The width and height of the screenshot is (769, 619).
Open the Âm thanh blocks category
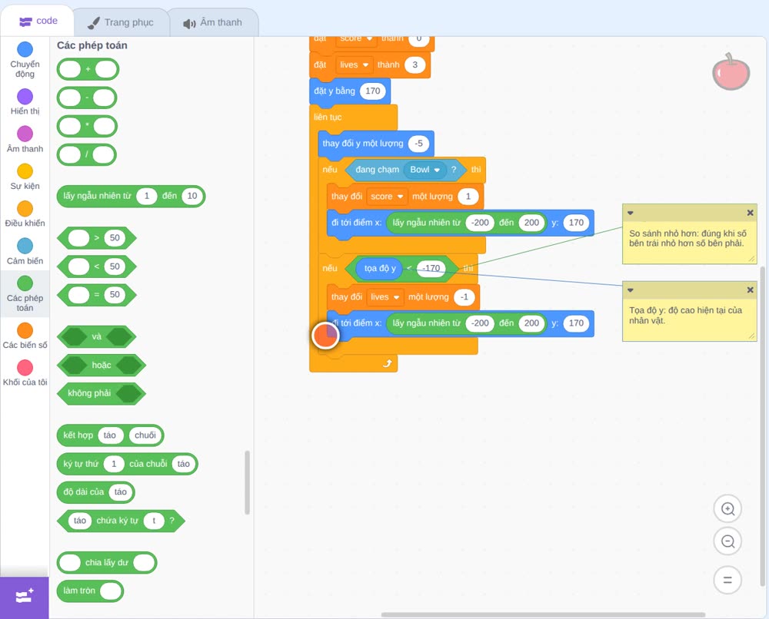coord(25,140)
